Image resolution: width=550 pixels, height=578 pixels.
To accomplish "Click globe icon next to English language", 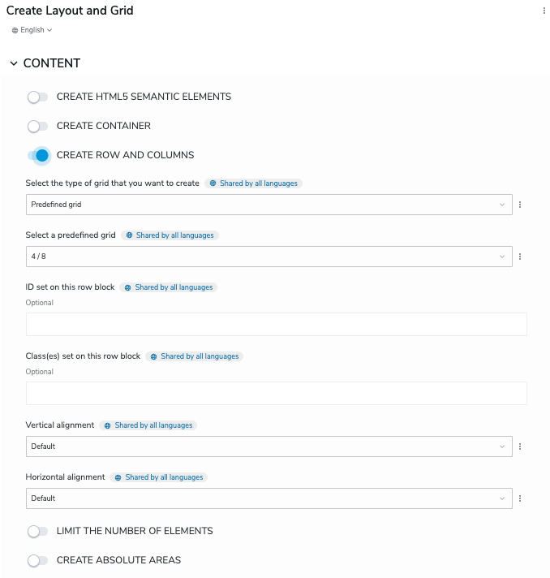I will point(15,30).
